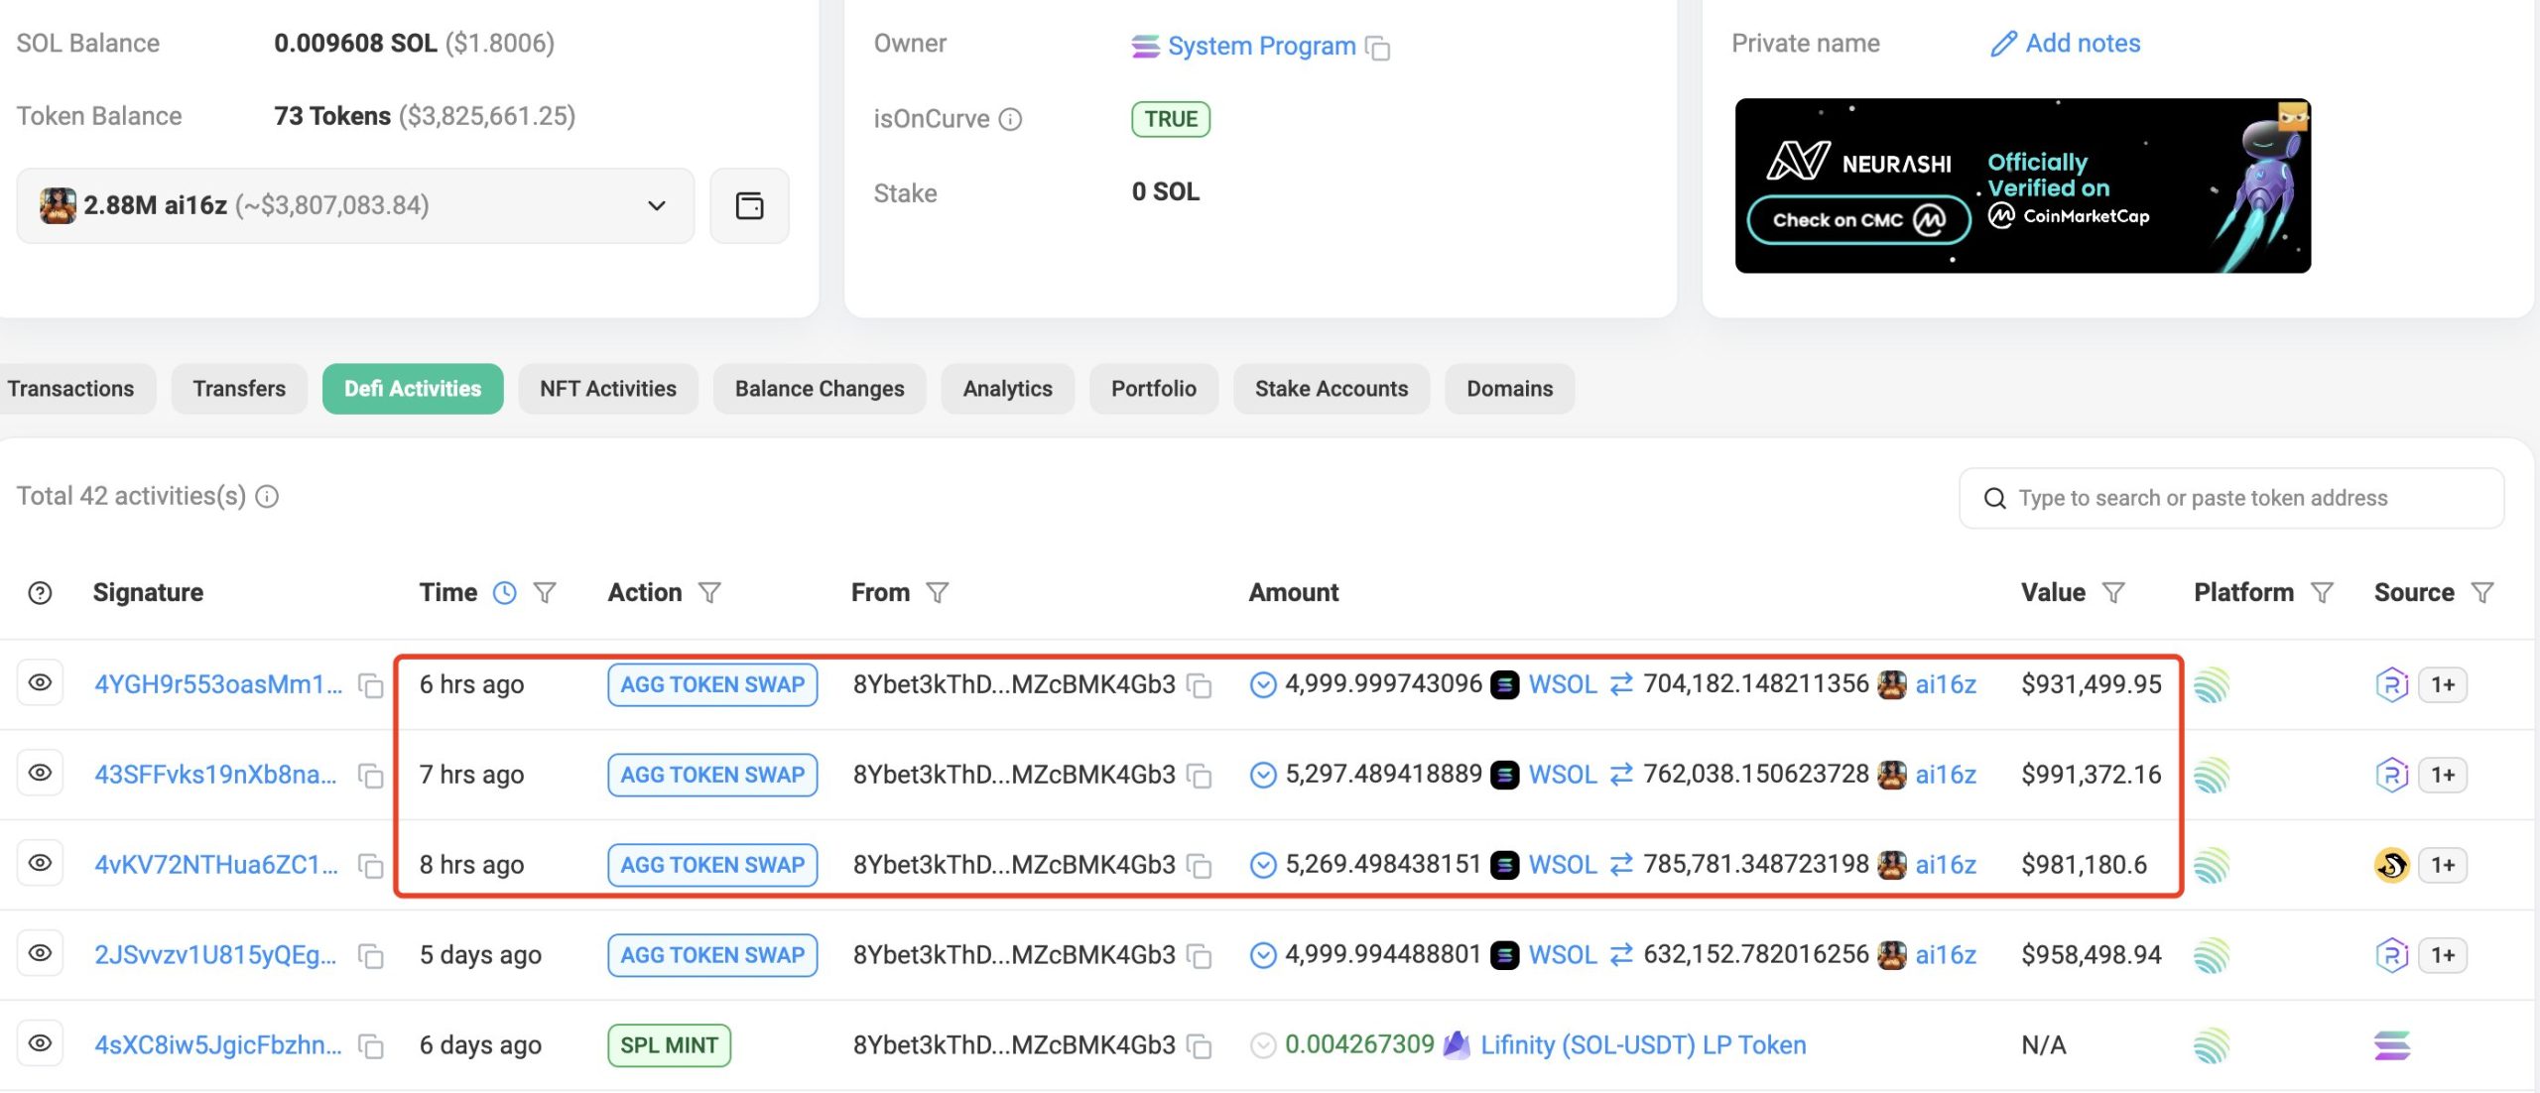Click the Signature column help icon

[x=40, y=593]
